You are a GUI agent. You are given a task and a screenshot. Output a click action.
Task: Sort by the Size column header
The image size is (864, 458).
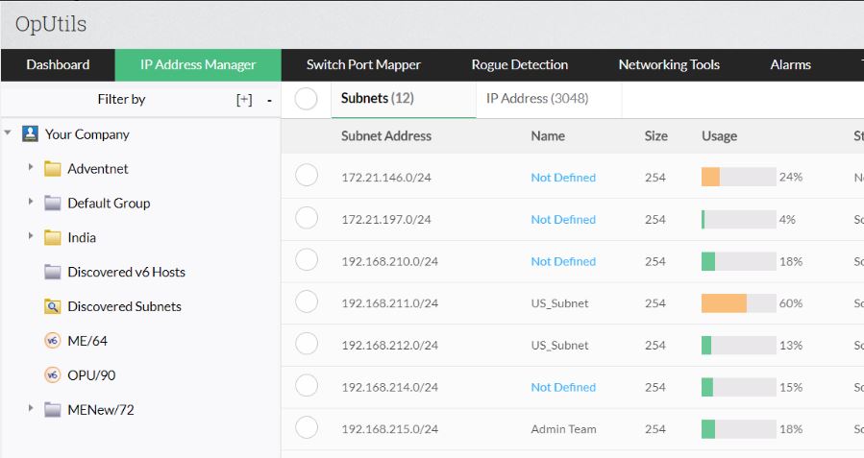[655, 136]
